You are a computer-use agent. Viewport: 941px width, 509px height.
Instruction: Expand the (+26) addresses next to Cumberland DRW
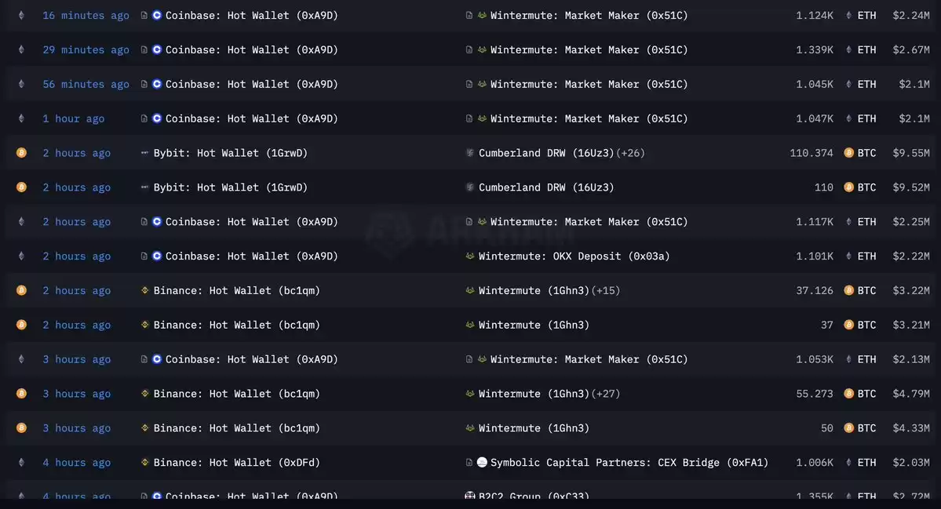[x=630, y=153]
